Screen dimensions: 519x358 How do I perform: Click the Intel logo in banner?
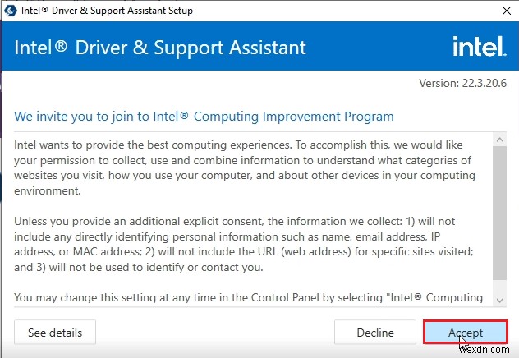pyautogui.click(x=480, y=46)
